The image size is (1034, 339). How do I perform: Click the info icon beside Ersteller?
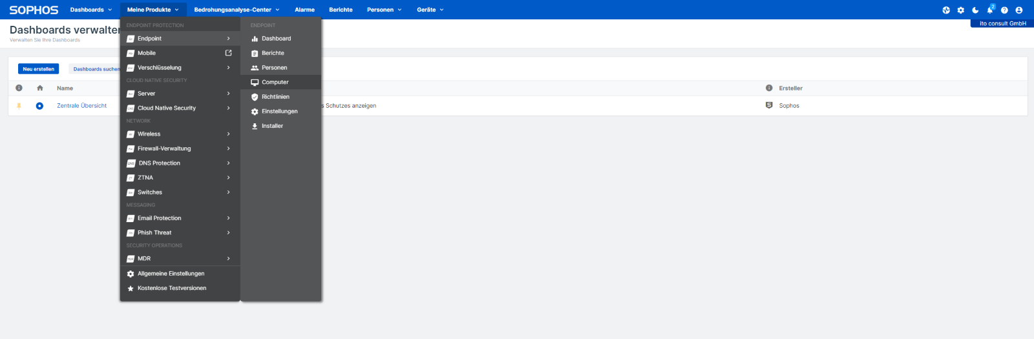coord(769,88)
